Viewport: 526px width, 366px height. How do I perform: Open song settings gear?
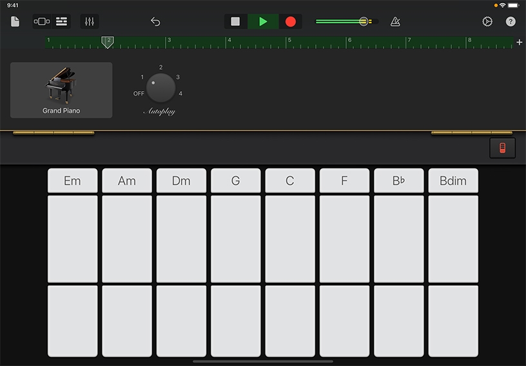coord(487,21)
